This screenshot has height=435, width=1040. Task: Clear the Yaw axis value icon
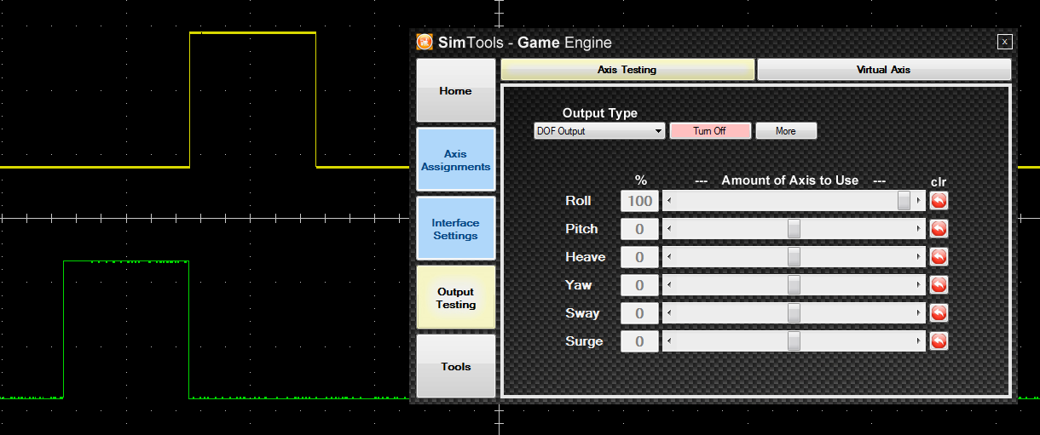(939, 285)
